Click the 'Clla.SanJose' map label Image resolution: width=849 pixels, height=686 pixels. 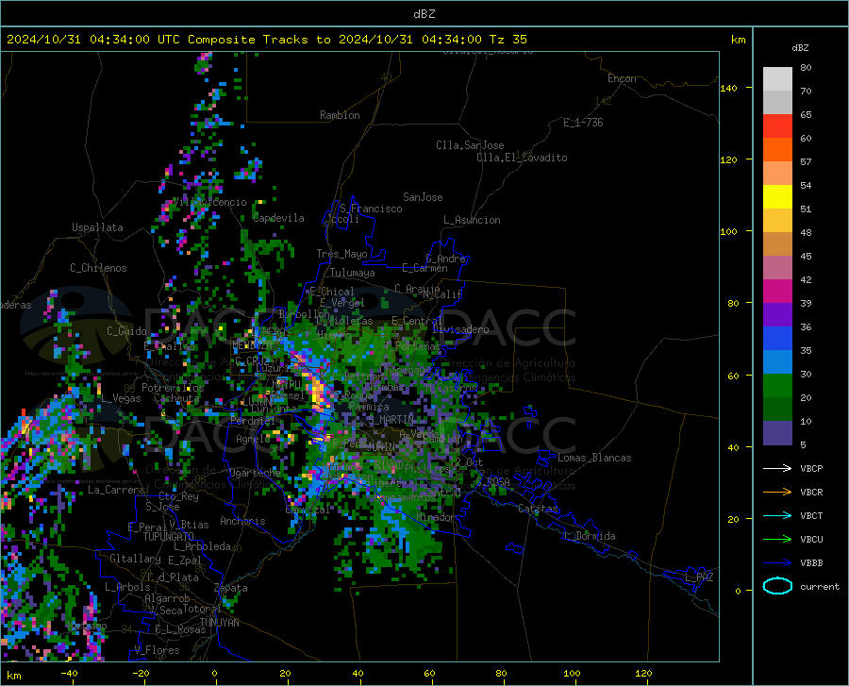point(470,145)
